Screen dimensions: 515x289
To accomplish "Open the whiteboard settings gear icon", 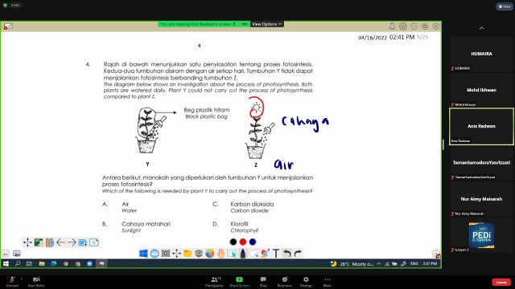I will click(x=403, y=26).
